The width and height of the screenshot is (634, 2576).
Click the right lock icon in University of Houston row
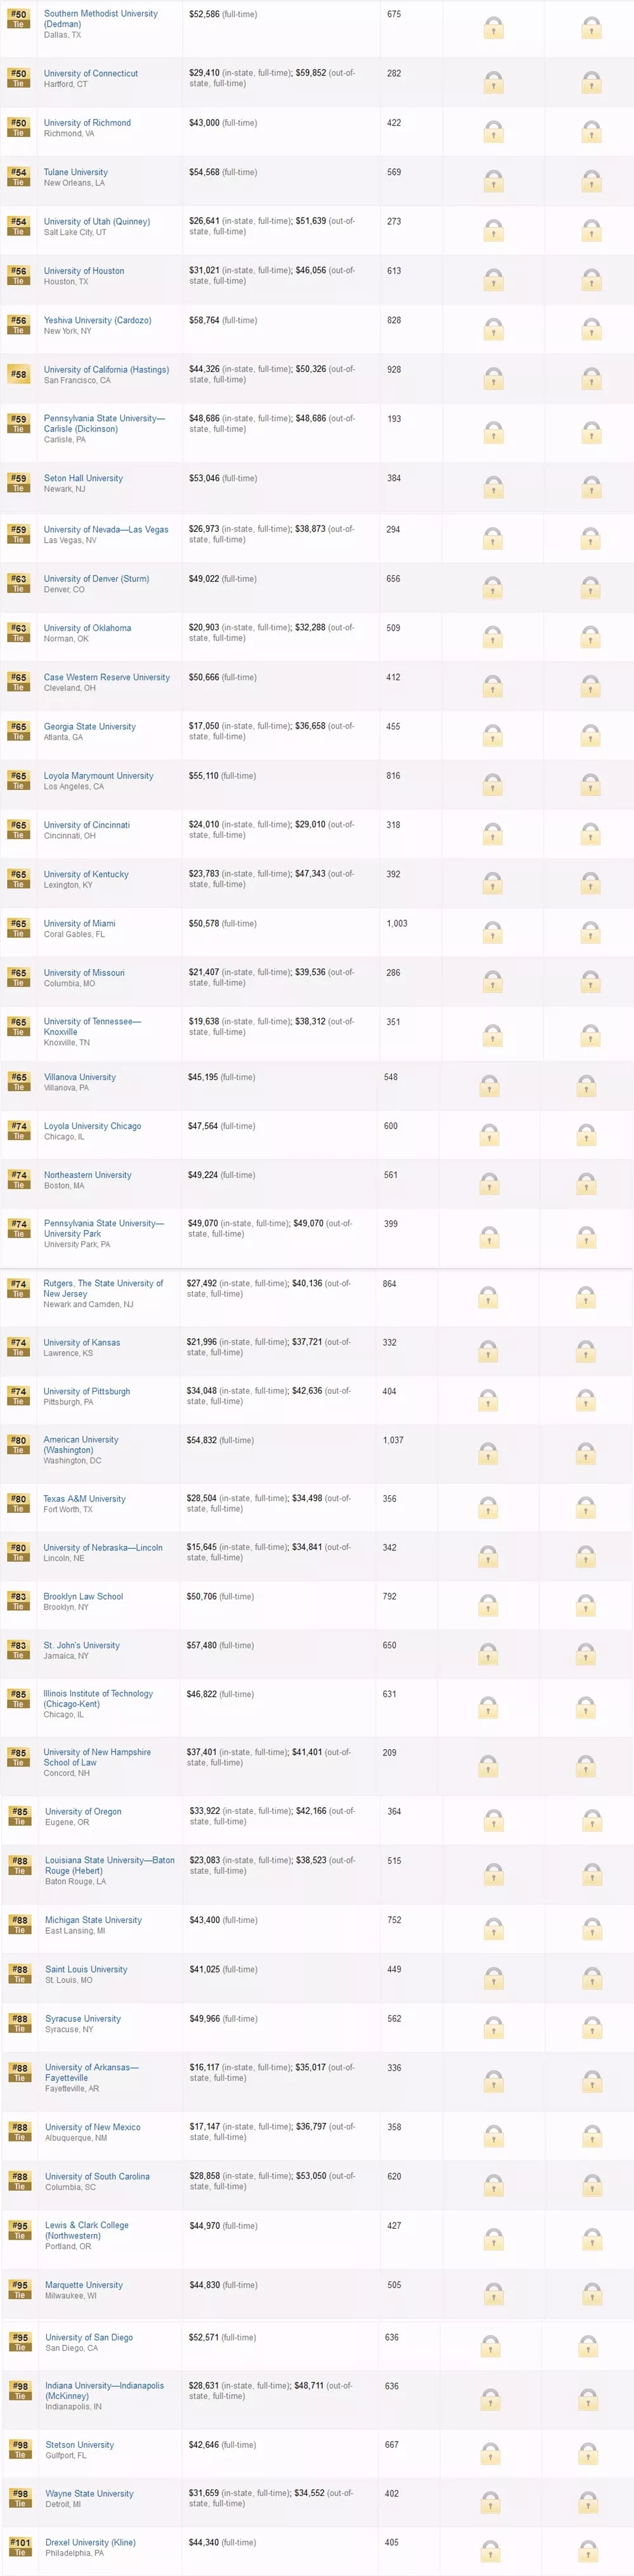click(x=591, y=280)
